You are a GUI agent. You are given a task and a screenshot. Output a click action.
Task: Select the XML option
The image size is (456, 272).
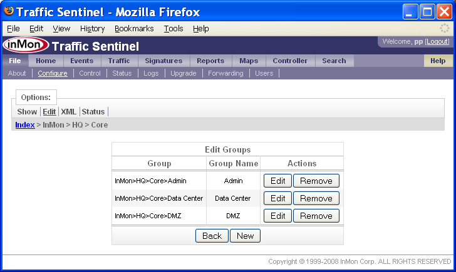[68, 112]
